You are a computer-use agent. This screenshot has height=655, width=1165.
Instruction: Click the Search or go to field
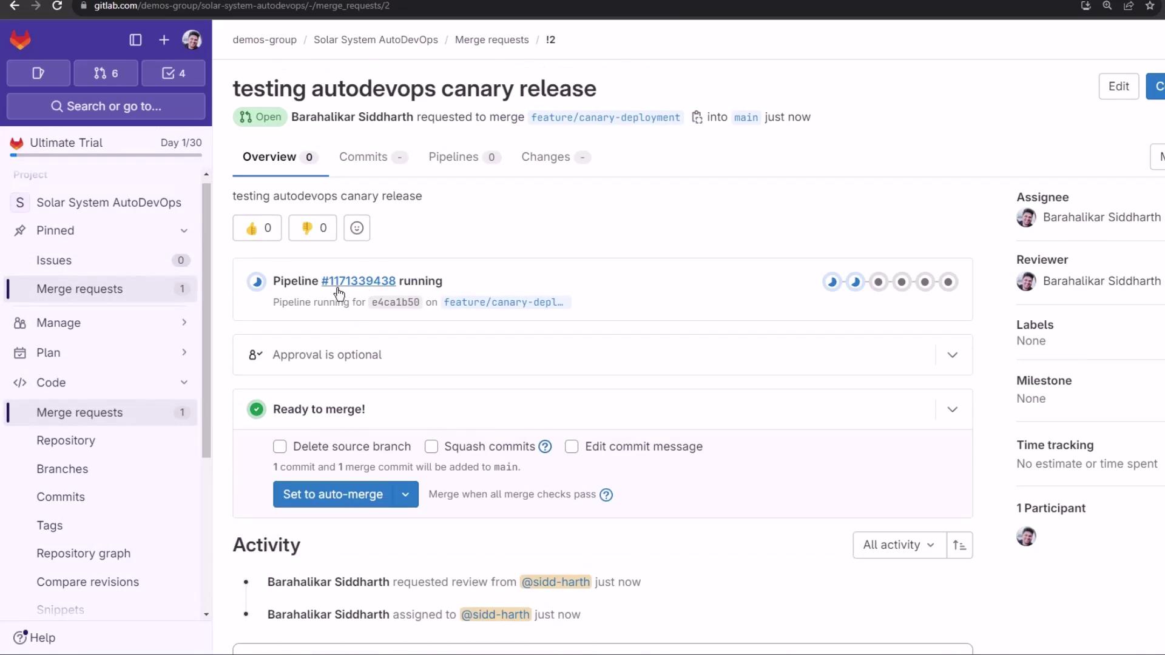point(106,107)
